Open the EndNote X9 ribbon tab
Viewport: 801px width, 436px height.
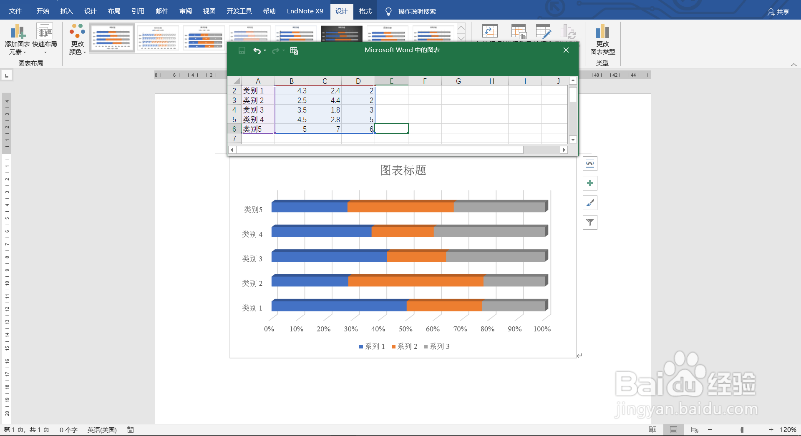(x=305, y=11)
